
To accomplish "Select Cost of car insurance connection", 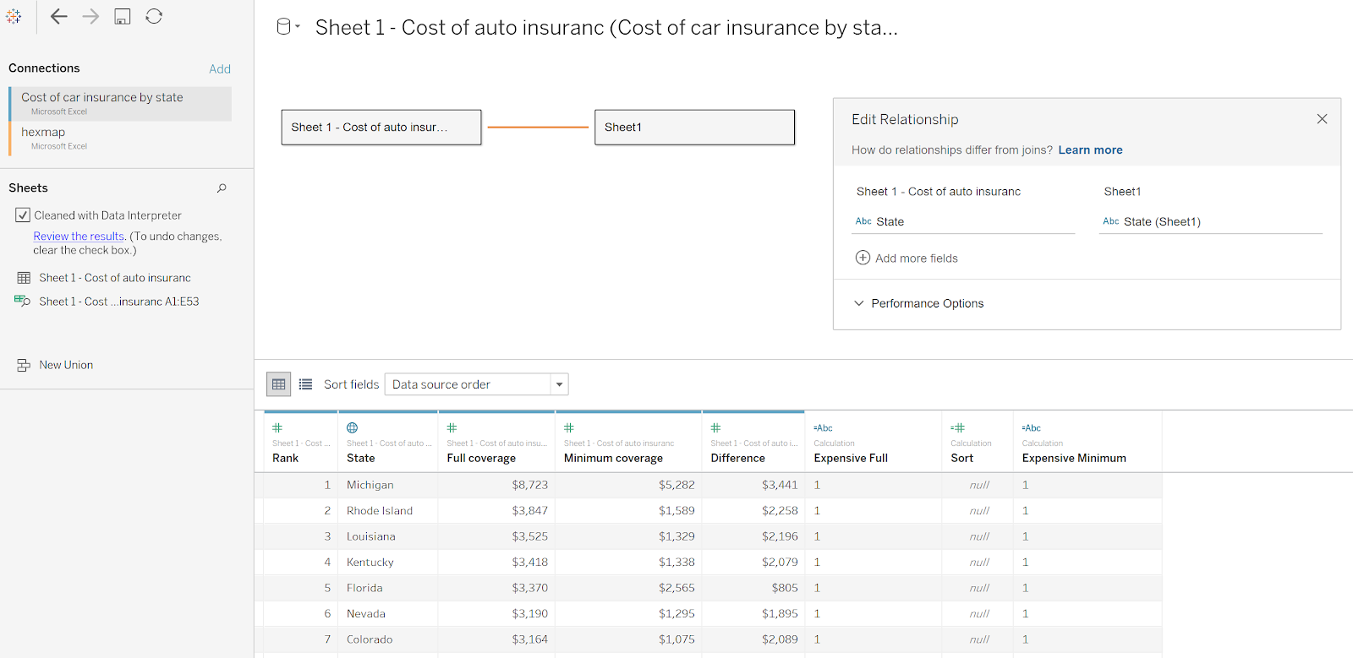I will click(101, 98).
